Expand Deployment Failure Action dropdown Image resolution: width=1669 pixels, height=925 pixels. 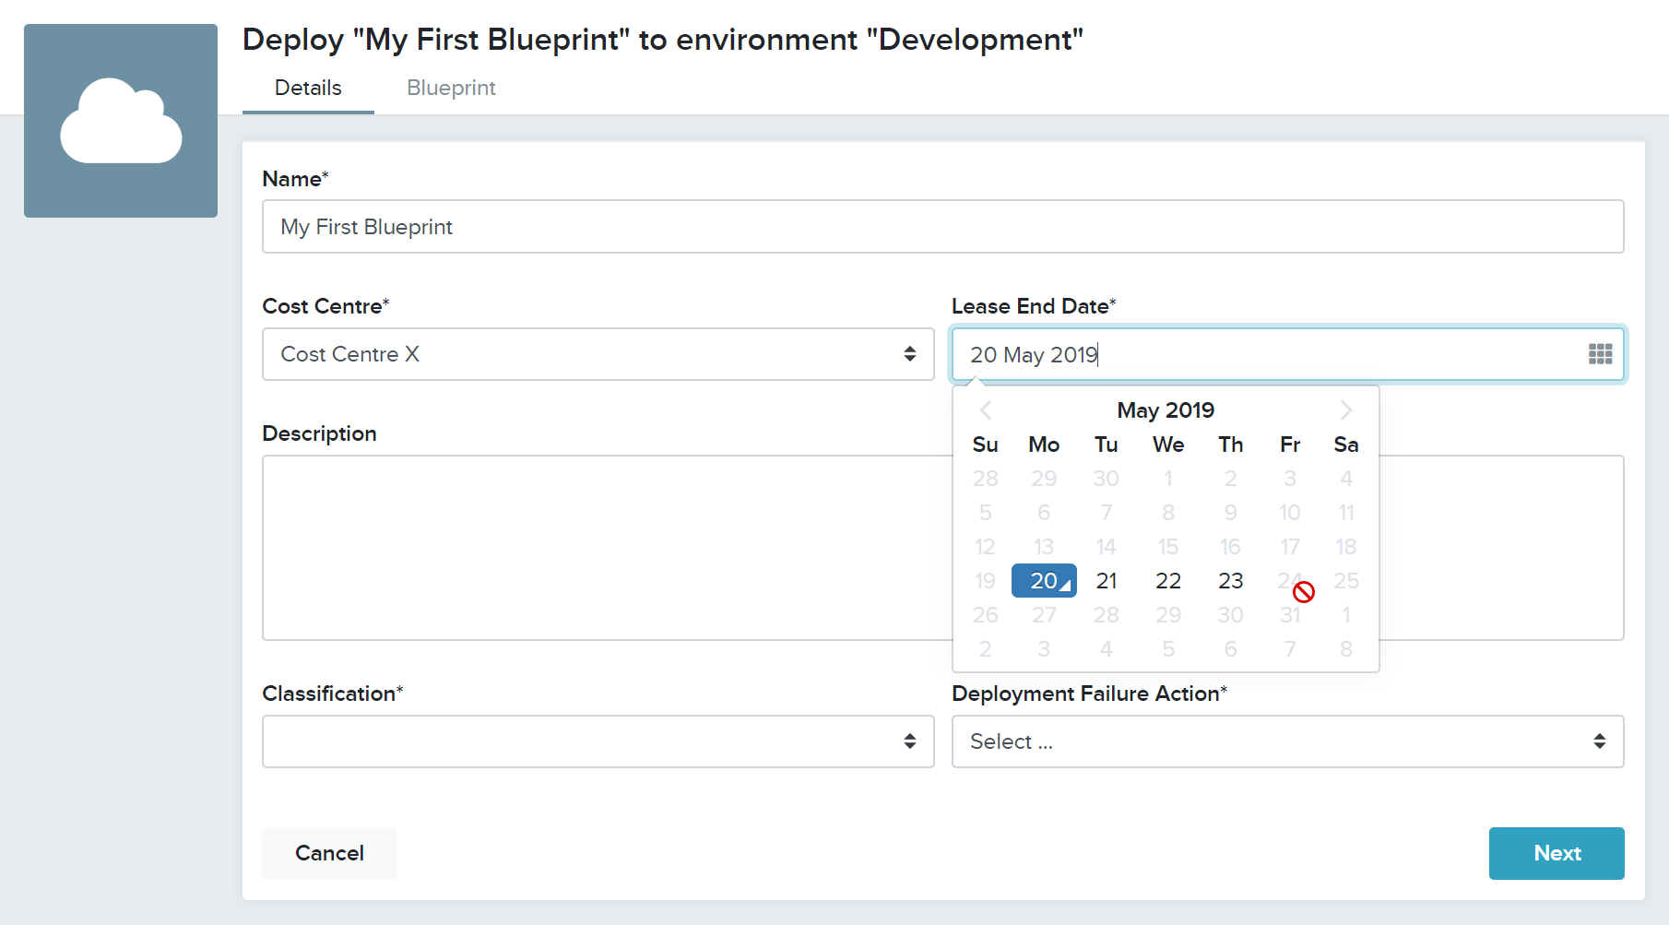point(1287,741)
